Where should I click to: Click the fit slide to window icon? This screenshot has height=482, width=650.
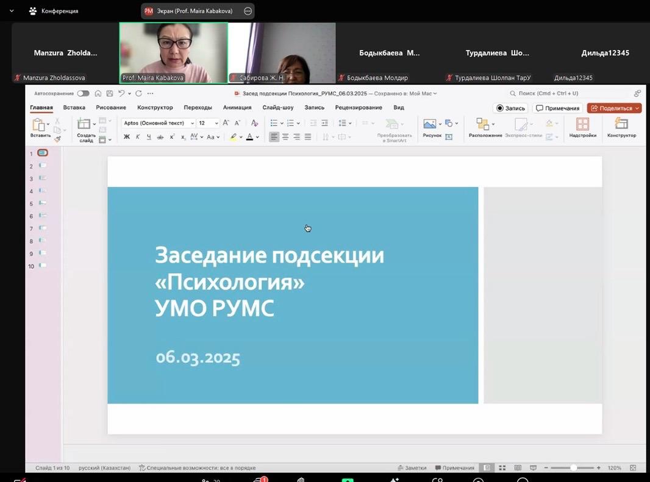coord(632,467)
